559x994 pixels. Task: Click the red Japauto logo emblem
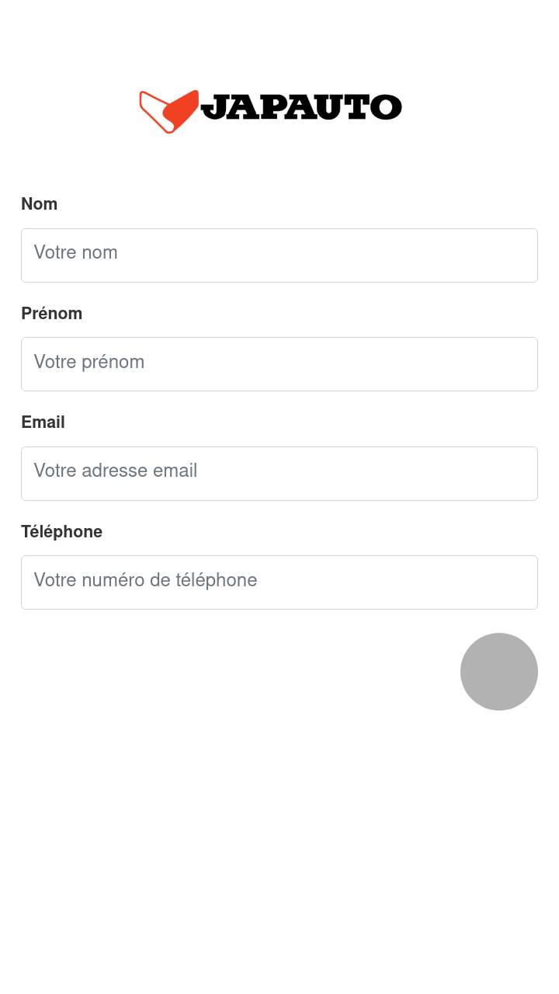[168, 110]
